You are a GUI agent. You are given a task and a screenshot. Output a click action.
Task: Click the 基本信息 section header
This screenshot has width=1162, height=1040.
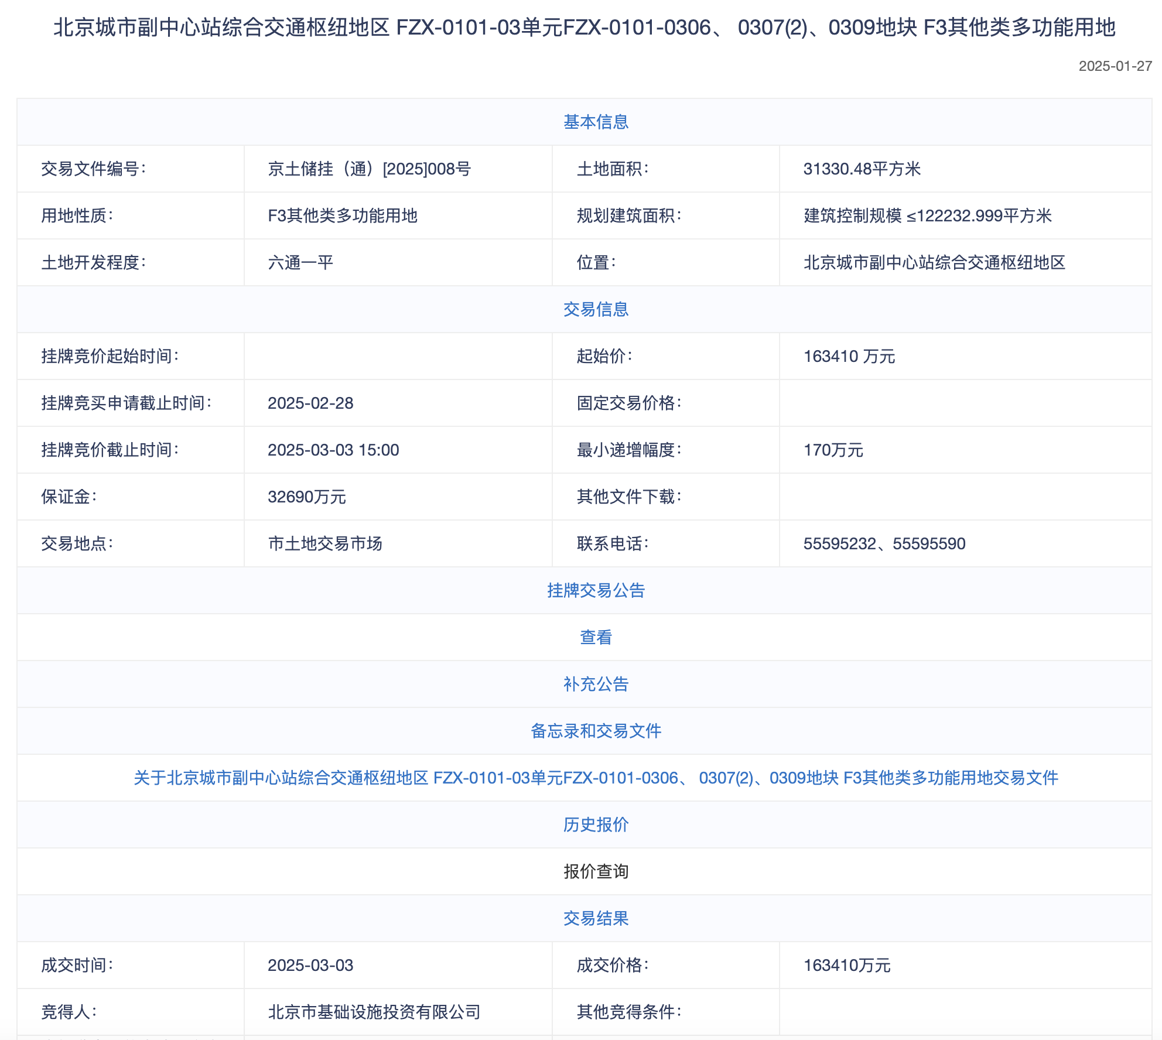pos(596,122)
